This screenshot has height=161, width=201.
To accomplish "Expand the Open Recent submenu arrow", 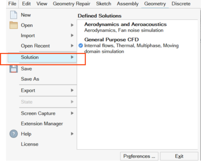I will tap(72, 45).
